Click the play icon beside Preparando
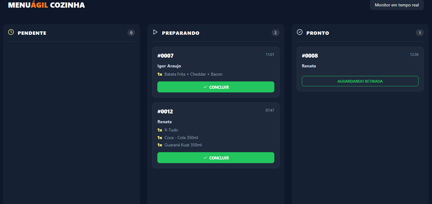 tap(155, 32)
